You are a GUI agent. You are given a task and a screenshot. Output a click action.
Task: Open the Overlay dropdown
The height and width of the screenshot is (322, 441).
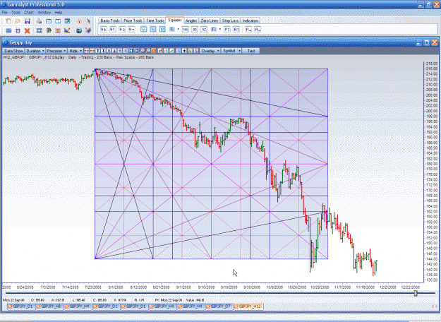(x=210, y=51)
